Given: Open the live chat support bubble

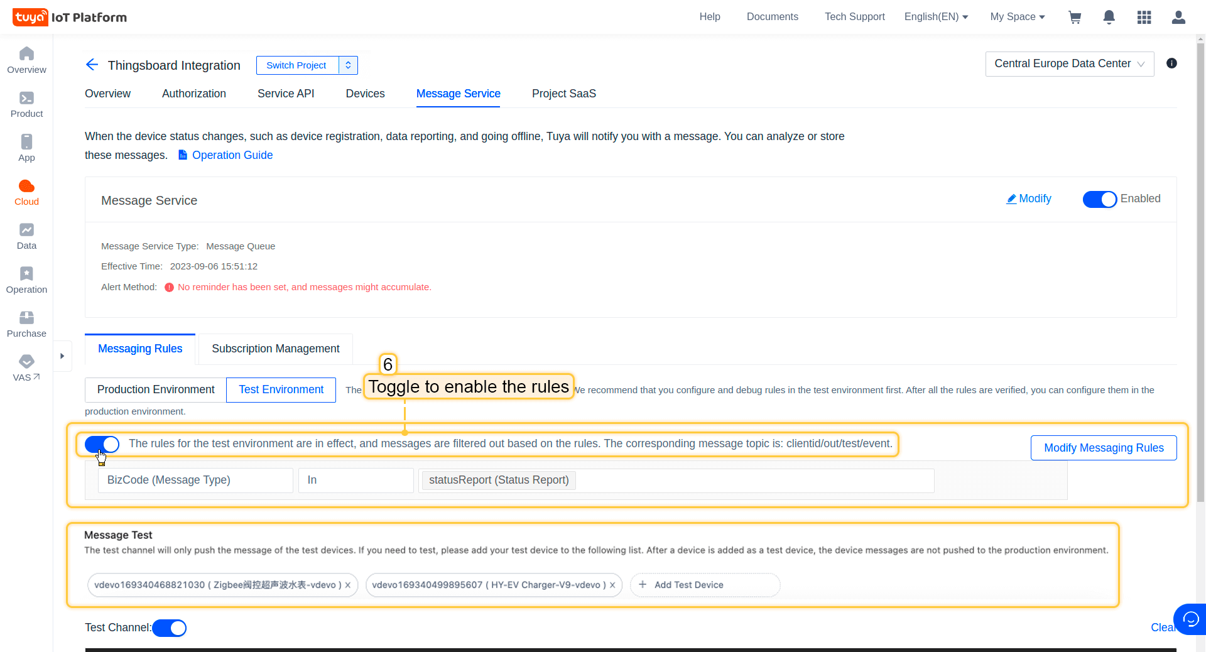Looking at the screenshot, I should [x=1190, y=620].
